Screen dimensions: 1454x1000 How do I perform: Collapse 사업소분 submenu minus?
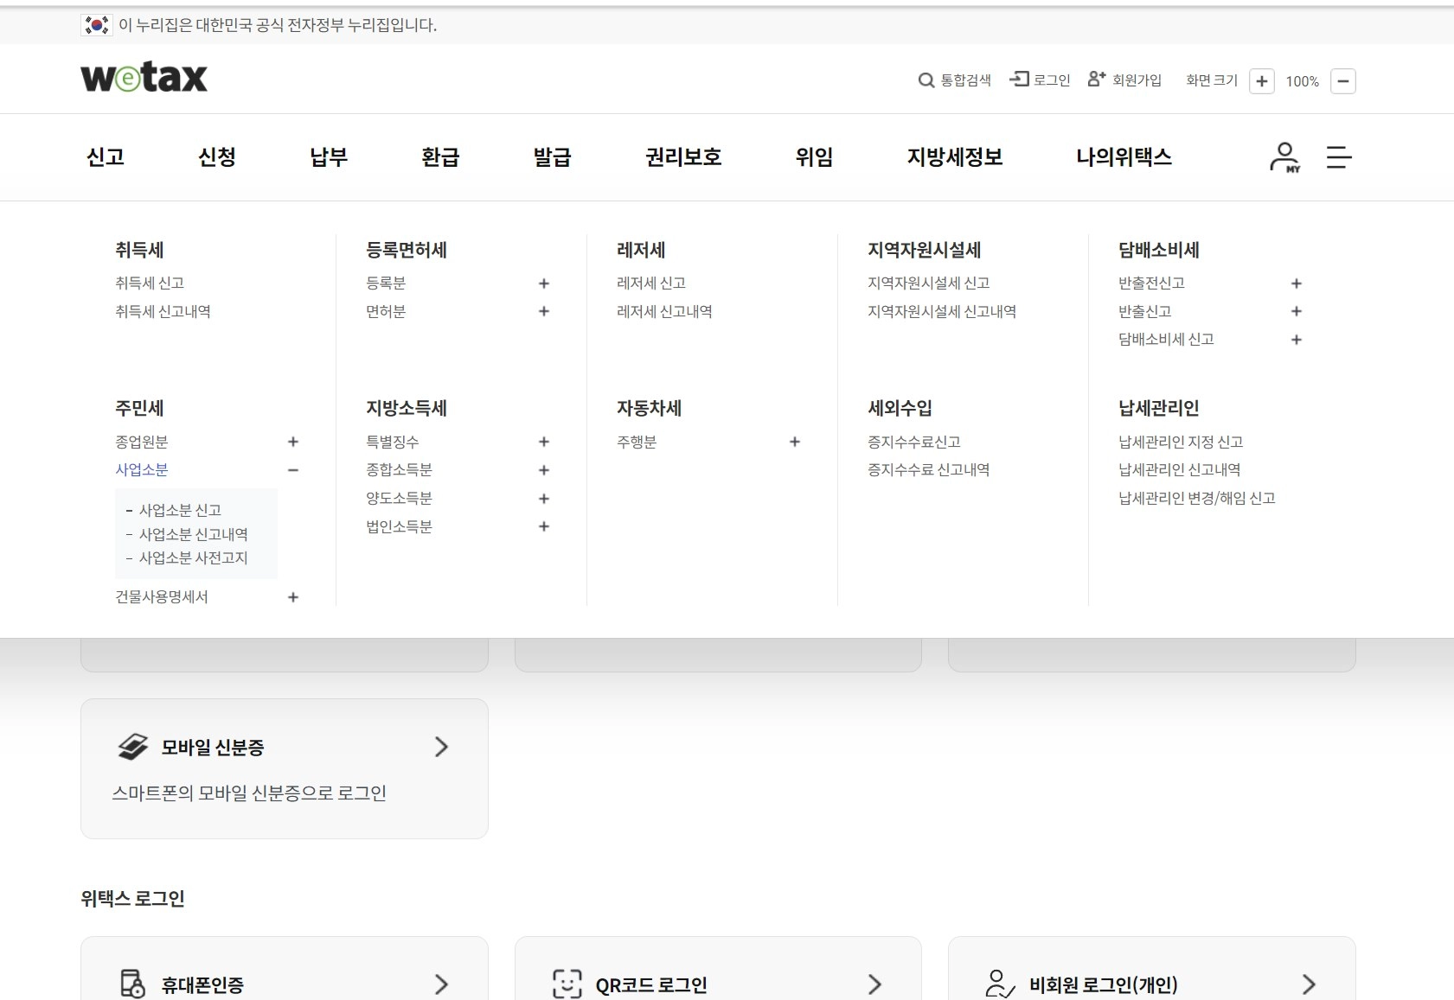(x=293, y=470)
